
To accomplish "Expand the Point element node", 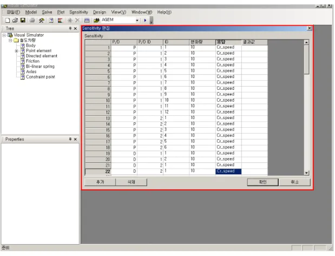I will pos(16,51).
